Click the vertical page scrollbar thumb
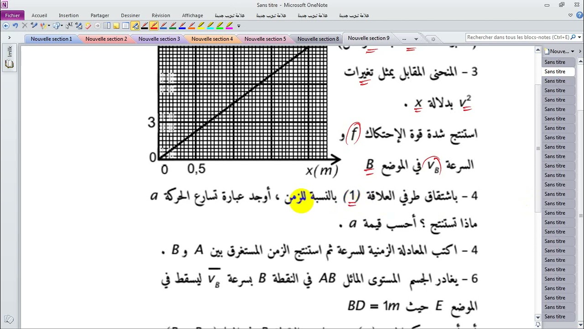The width and height of the screenshot is (584, 329). (537, 148)
